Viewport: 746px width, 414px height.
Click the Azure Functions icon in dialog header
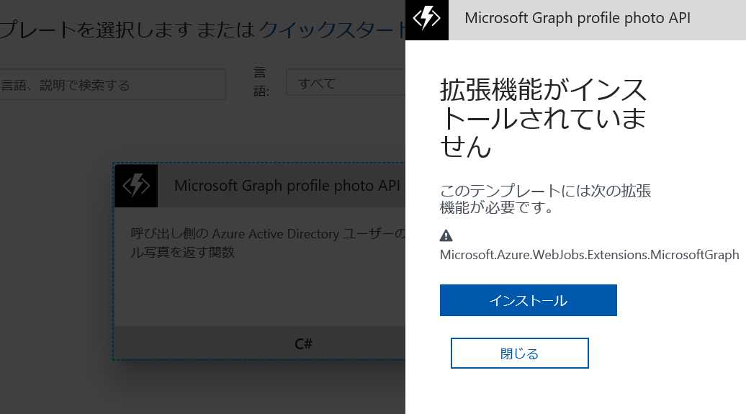[x=427, y=19]
